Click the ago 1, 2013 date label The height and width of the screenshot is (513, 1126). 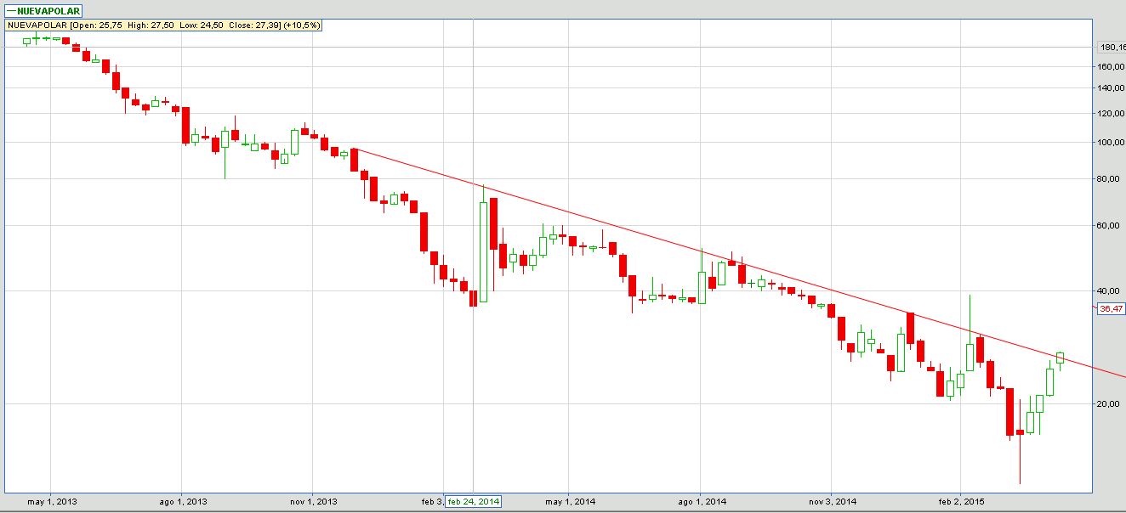click(x=184, y=501)
